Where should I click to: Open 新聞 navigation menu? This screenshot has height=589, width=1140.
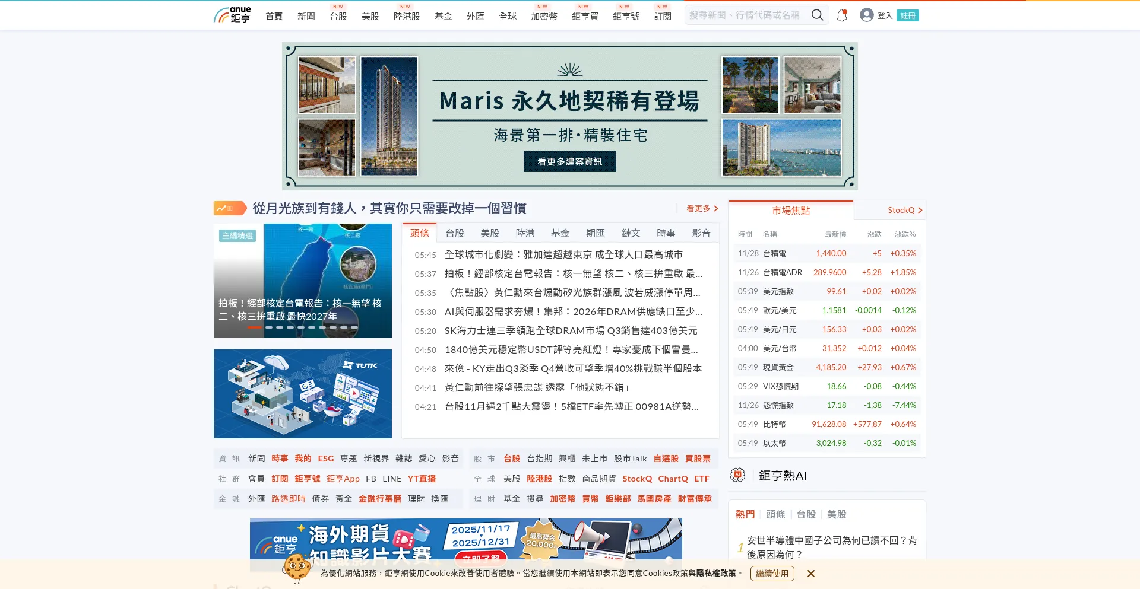pyautogui.click(x=306, y=16)
